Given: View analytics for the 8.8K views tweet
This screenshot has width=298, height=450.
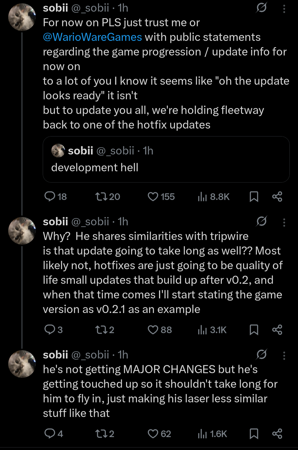Looking at the screenshot, I should point(202,197).
